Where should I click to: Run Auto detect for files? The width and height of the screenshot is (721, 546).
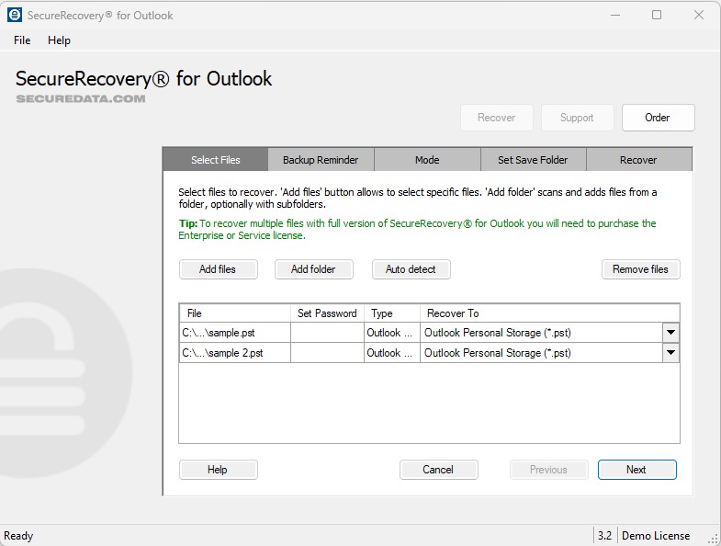(x=411, y=269)
